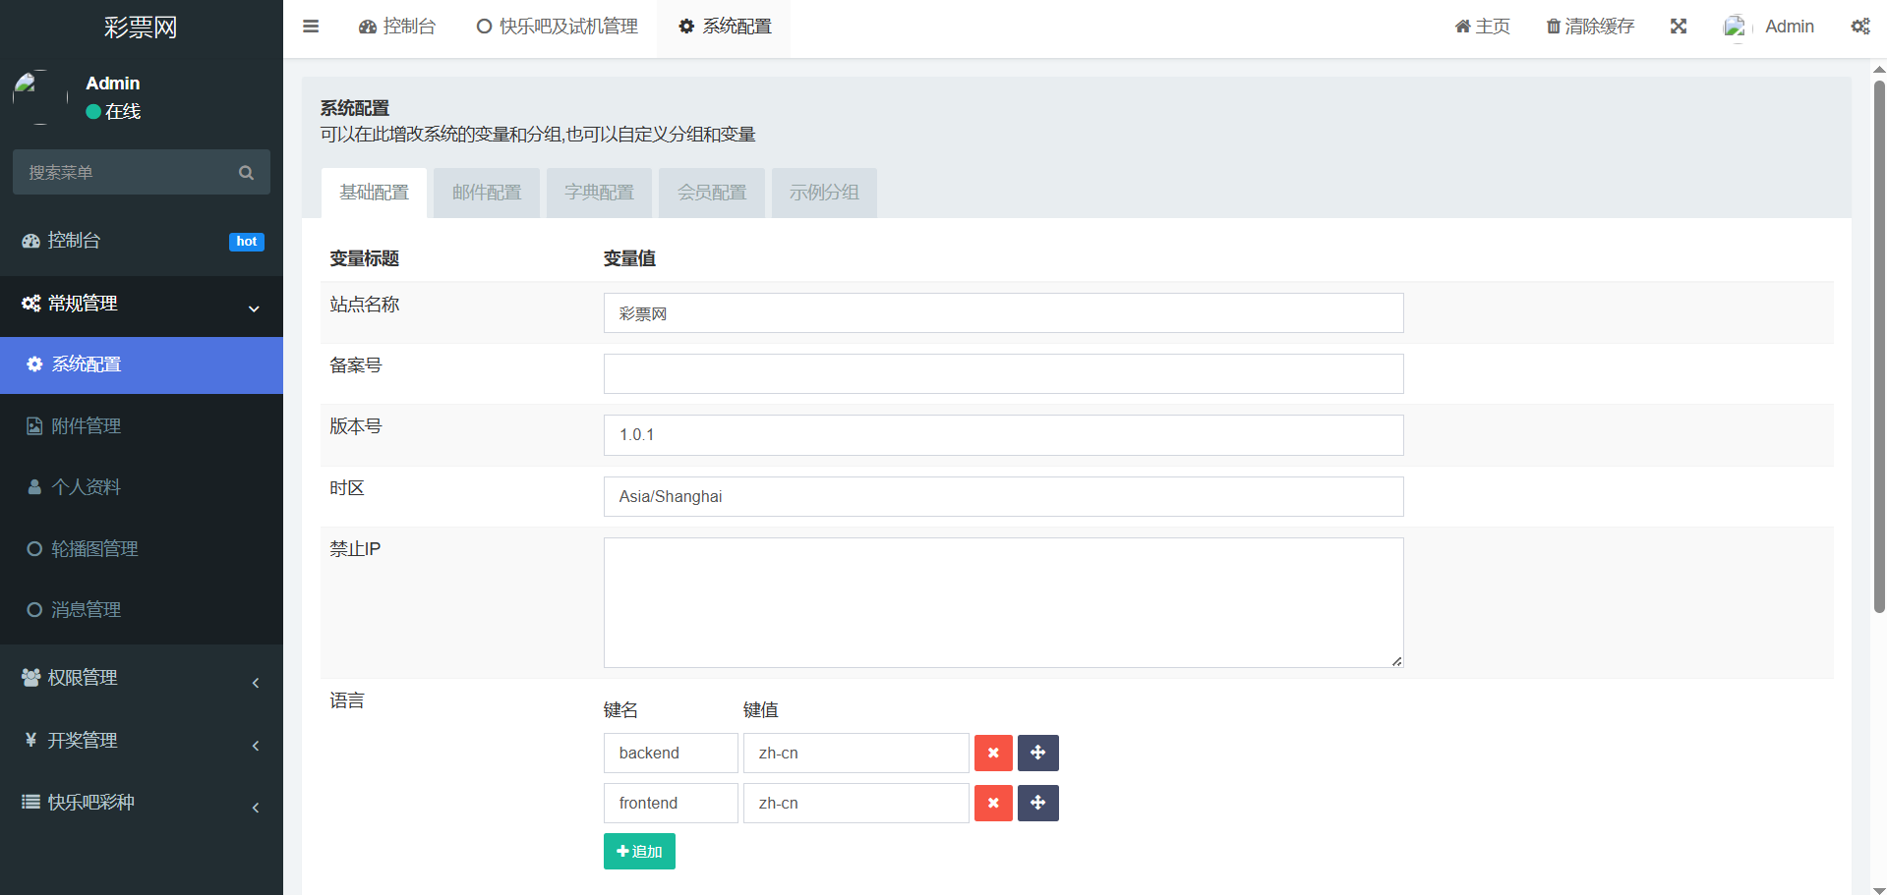This screenshot has width=1887, height=895.
Task: Switch to the 邮件配置 tab
Action: coord(487,193)
